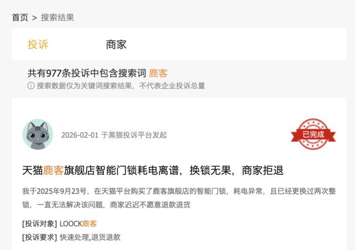
Task: Switch to the 投诉 tab
Action: pos(38,44)
